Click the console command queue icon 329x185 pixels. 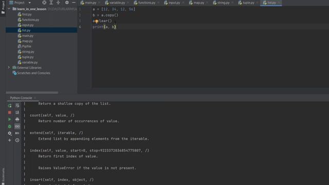tap(17, 133)
